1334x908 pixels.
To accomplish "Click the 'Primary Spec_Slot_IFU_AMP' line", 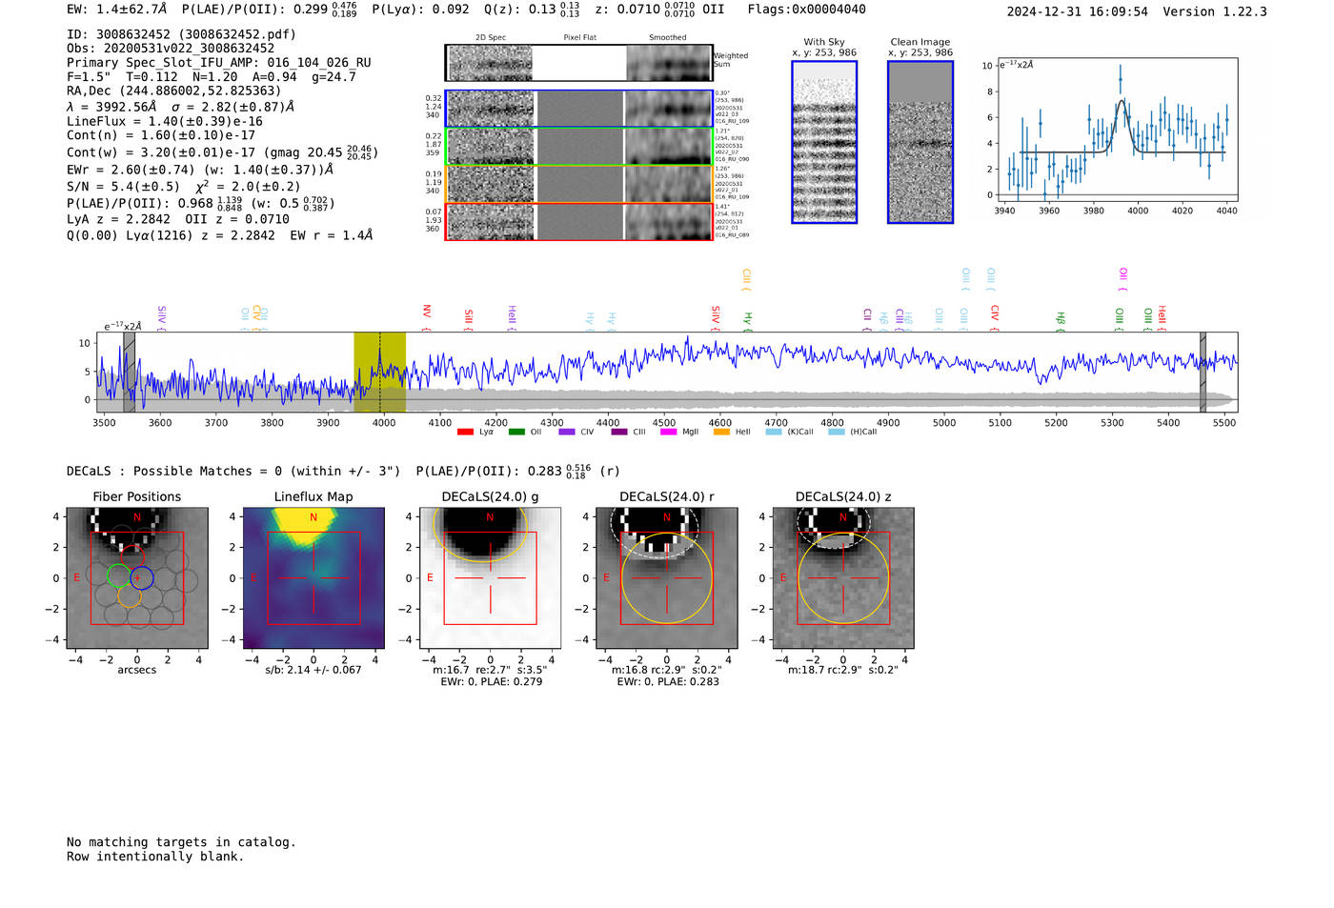I will point(219,62).
